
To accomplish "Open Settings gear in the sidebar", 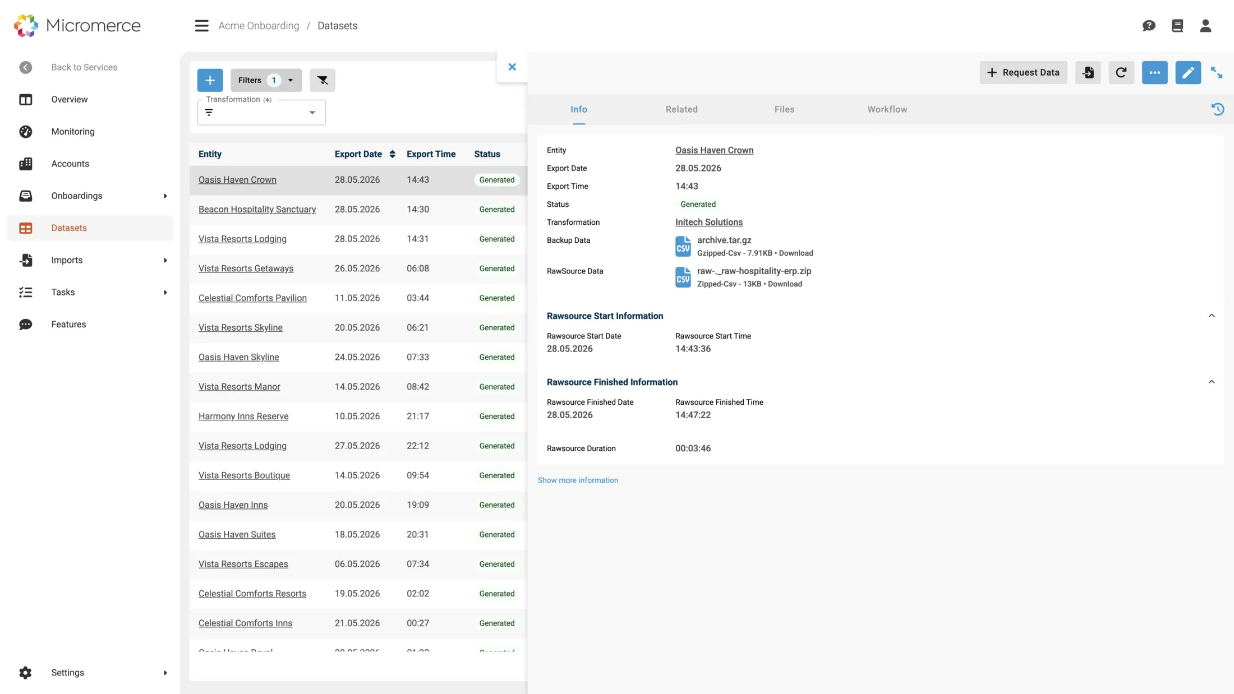I will [x=25, y=673].
